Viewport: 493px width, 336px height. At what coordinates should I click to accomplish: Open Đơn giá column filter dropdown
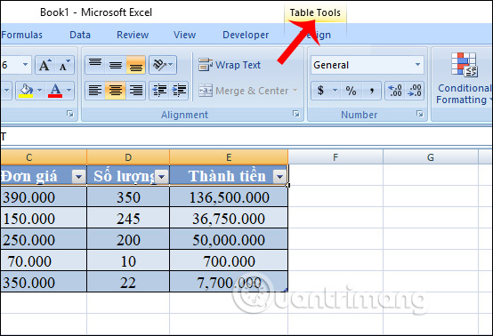pos(78,177)
